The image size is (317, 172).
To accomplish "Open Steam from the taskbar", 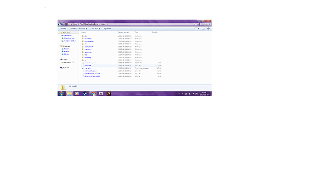I will click(85, 94).
